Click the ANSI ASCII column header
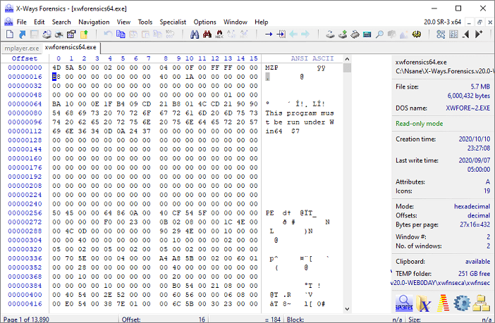Image resolution: width=495 pixels, height=323 pixels. tap(312, 58)
